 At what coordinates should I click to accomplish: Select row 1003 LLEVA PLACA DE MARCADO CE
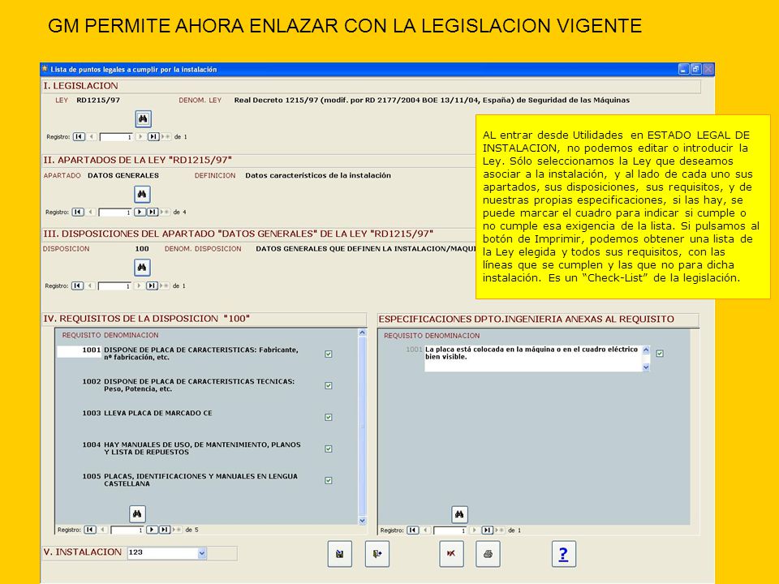point(158,413)
